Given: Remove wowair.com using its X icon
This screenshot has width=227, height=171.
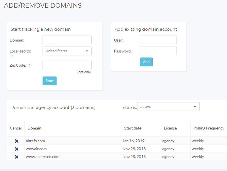Looking at the screenshot, I should tap(16, 149).
